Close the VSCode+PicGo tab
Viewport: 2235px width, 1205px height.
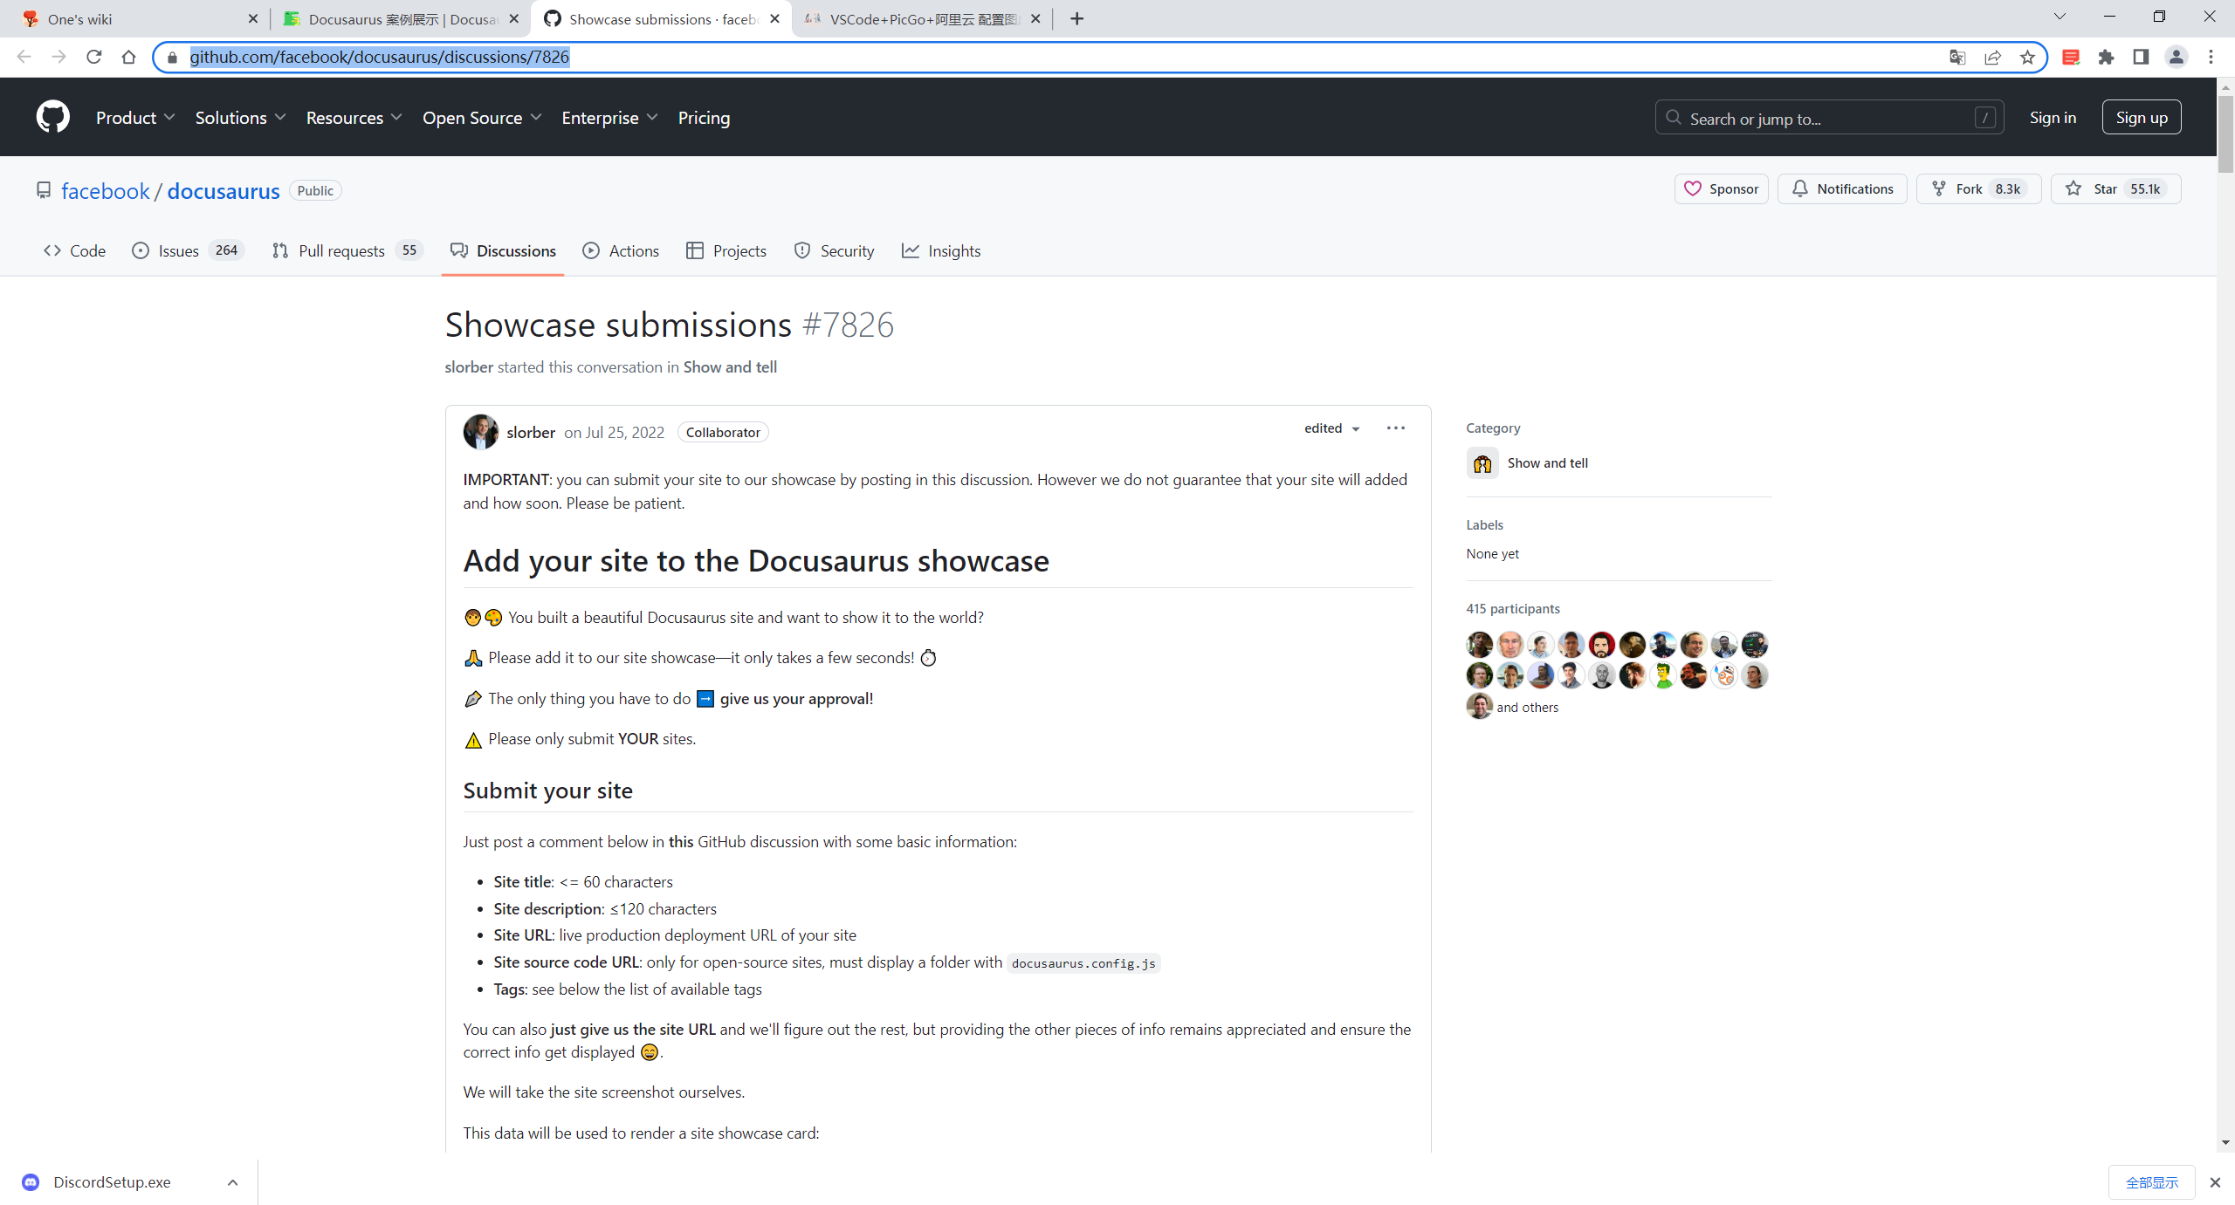(x=1035, y=18)
